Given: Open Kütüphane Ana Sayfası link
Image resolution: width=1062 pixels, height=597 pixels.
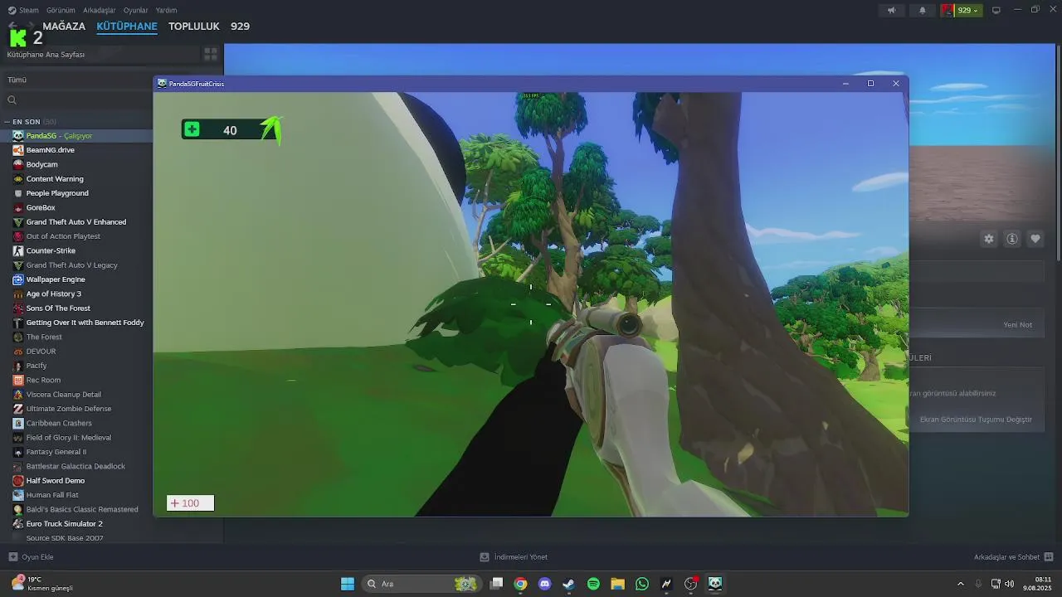Looking at the screenshot, I should [x=46, y=55].
